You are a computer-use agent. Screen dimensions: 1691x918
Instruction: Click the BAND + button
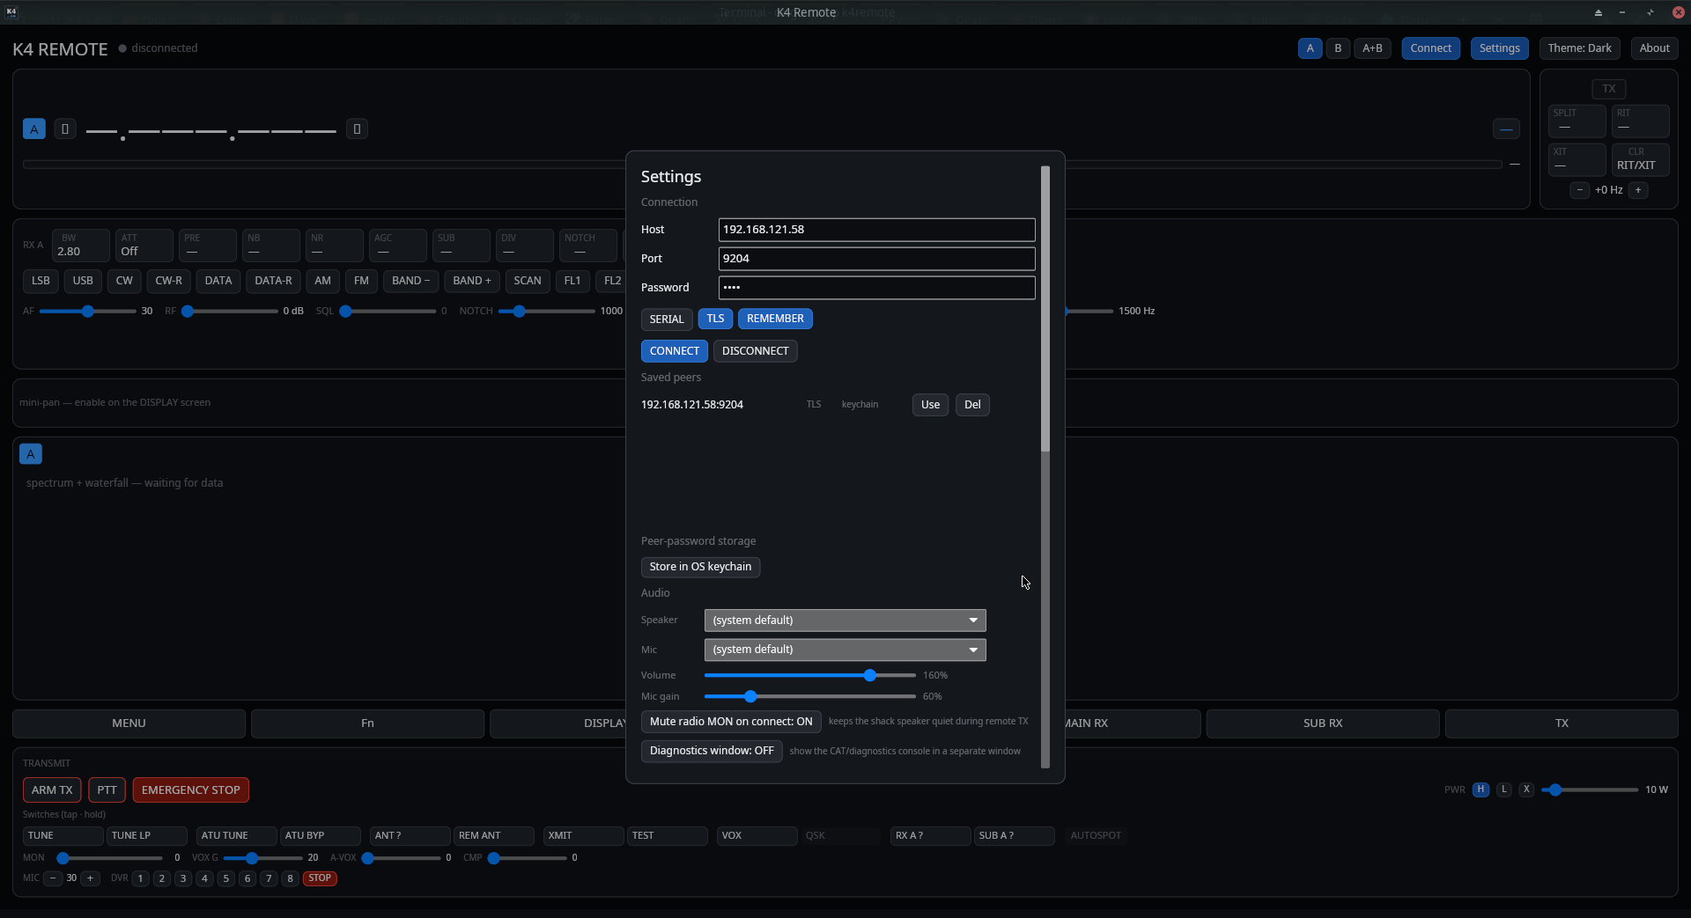point(472,281)
